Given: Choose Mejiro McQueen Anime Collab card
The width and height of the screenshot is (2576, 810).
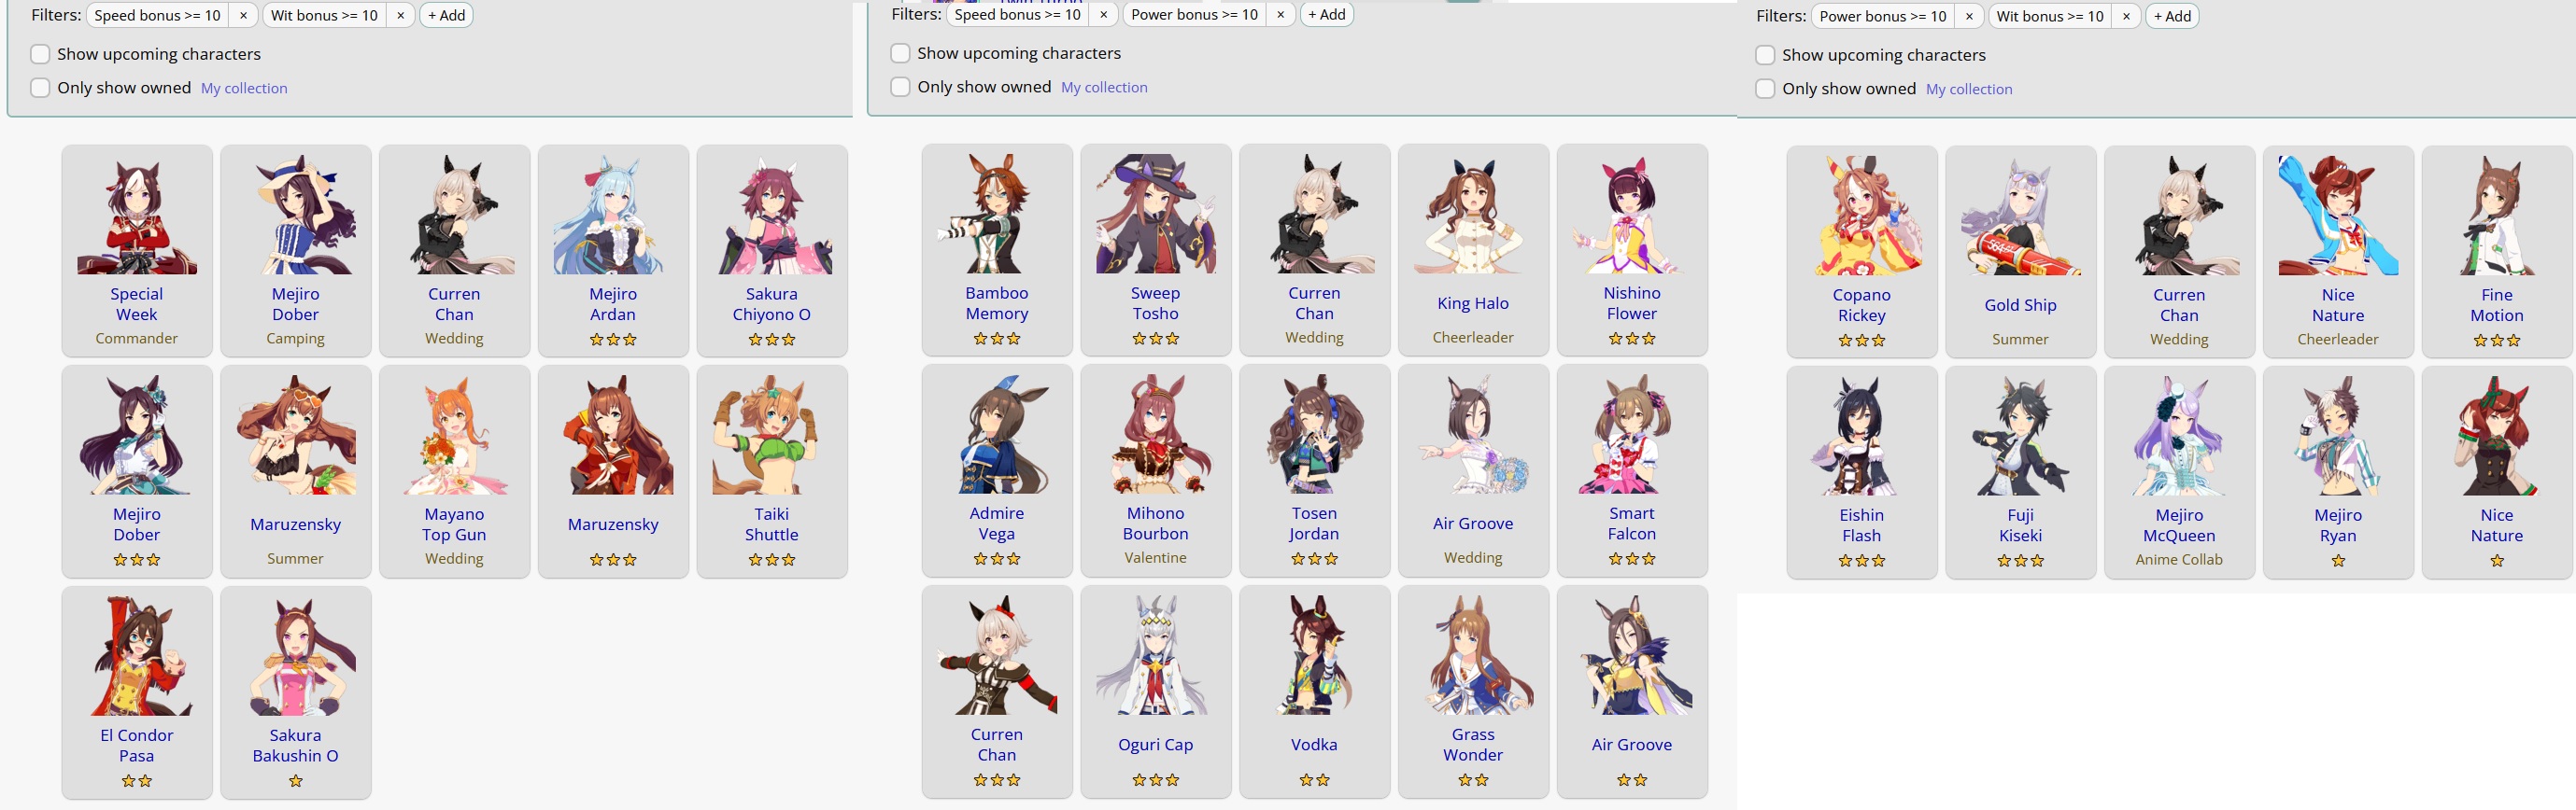Looking at the screenshot, I should 2180,472.
